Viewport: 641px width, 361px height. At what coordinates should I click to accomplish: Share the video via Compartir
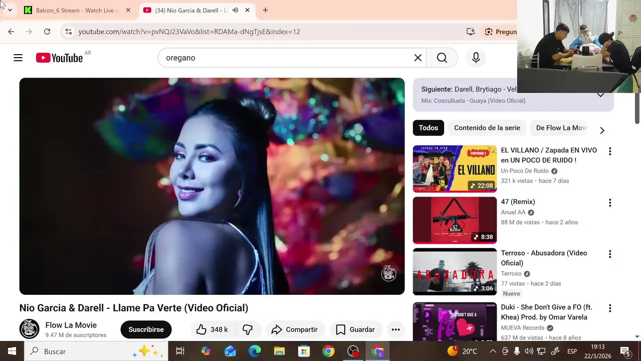point(294,329)
